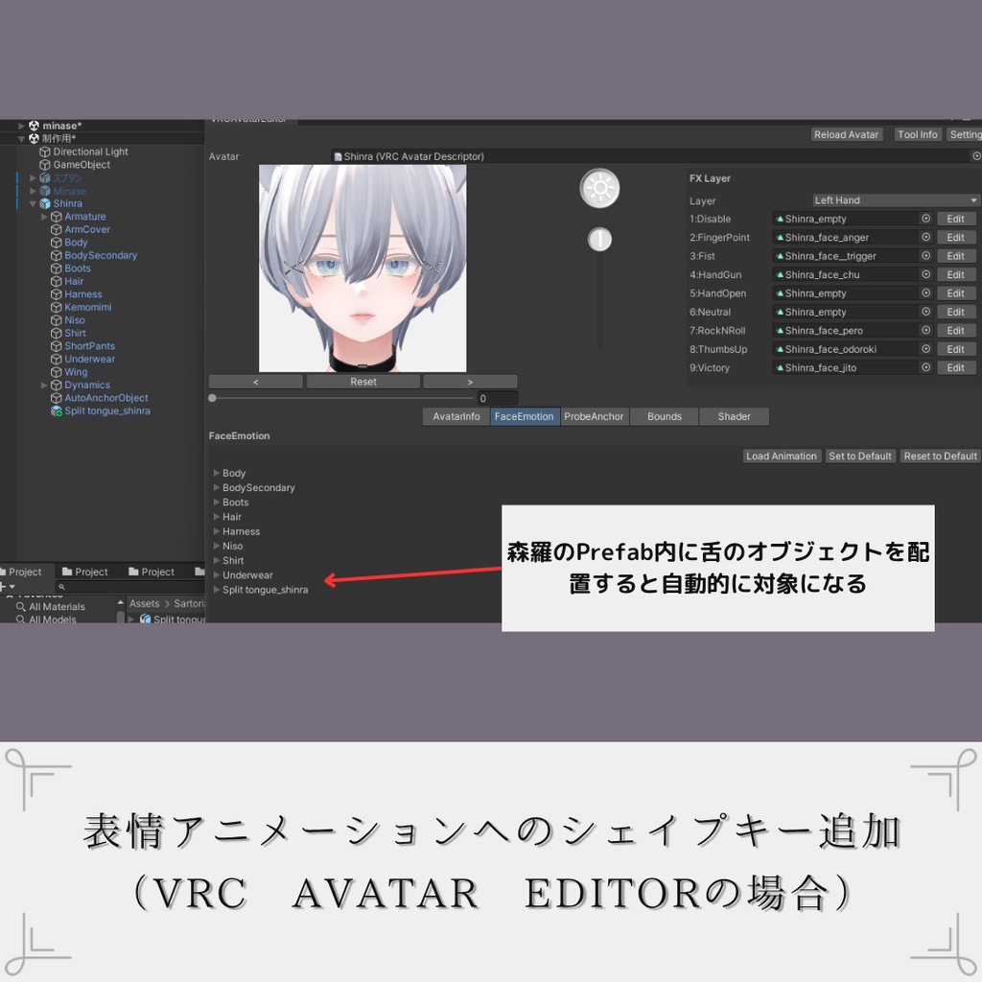The width and height of the screenshot is (982, 982).
Task: Expand Body foldout in FaceEmotion list
Action: [x=217, y=473]
